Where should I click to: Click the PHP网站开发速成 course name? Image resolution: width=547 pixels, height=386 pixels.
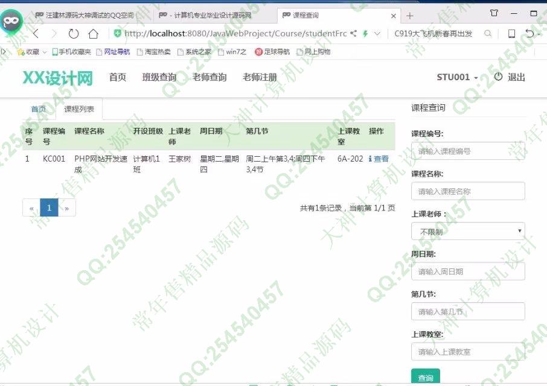(101, 164)
